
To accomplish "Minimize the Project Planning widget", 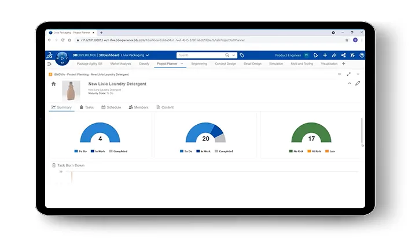I will 340,75.
